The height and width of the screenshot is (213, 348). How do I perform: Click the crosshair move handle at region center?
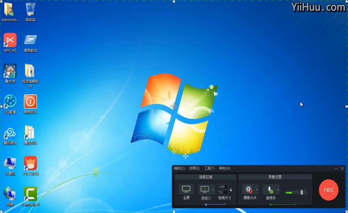coord(174,106)
